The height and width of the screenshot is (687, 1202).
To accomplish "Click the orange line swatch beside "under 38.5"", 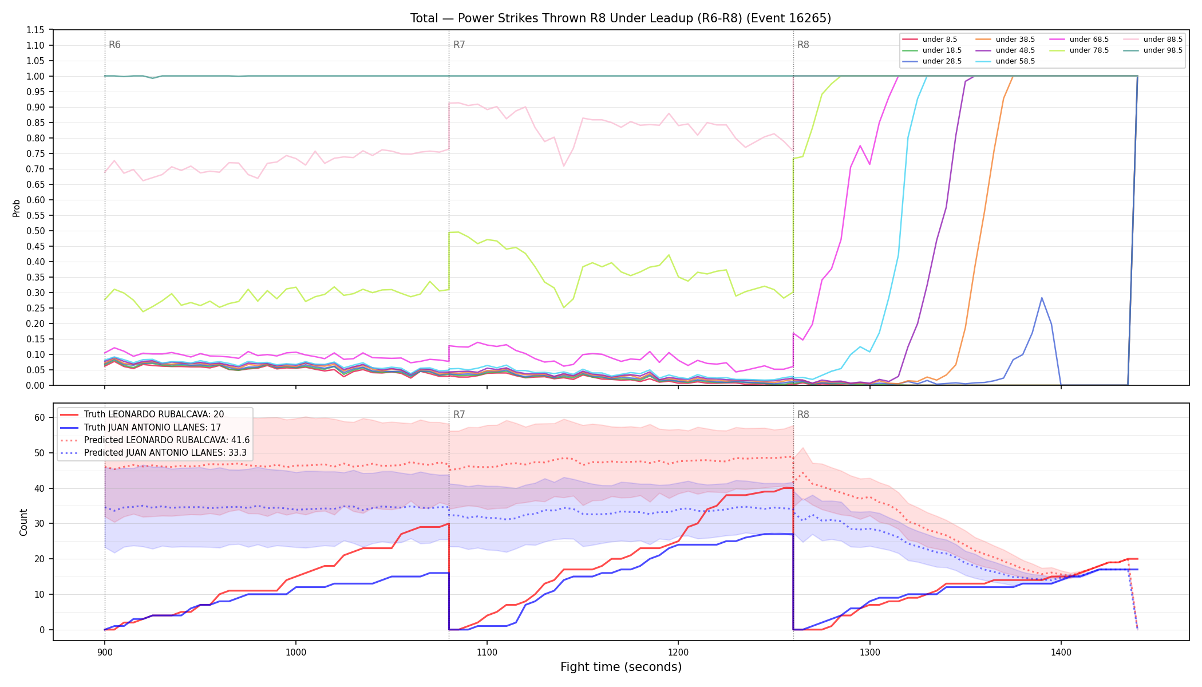I will pyautogui.click(x=983, y=40).
